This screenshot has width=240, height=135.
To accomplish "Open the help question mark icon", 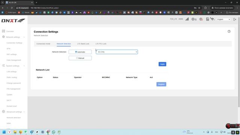I will coord(229,31).
